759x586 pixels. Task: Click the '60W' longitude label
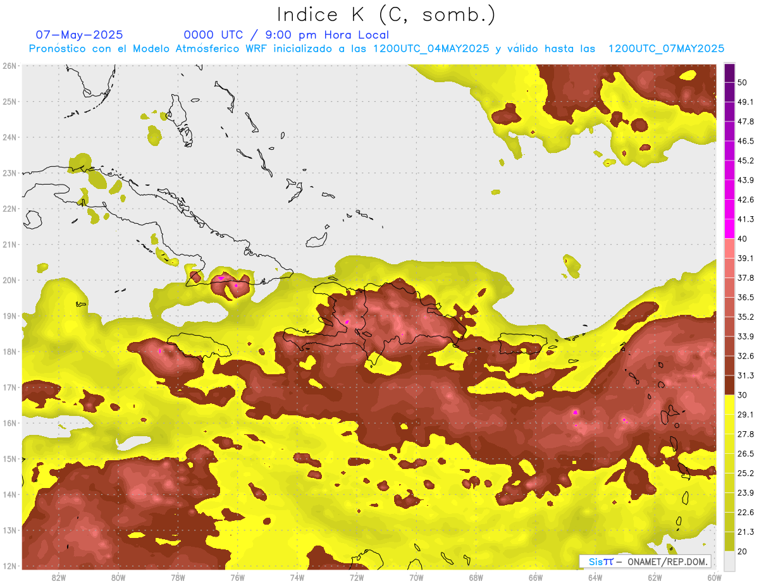coord(715,578)
